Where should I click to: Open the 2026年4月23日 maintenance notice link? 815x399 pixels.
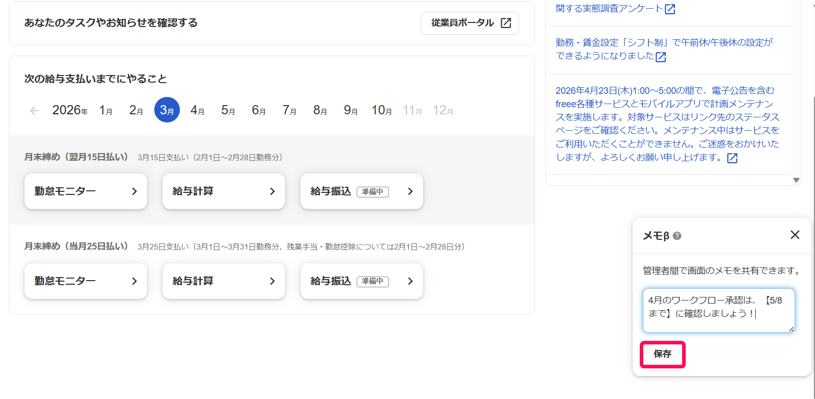667,124
